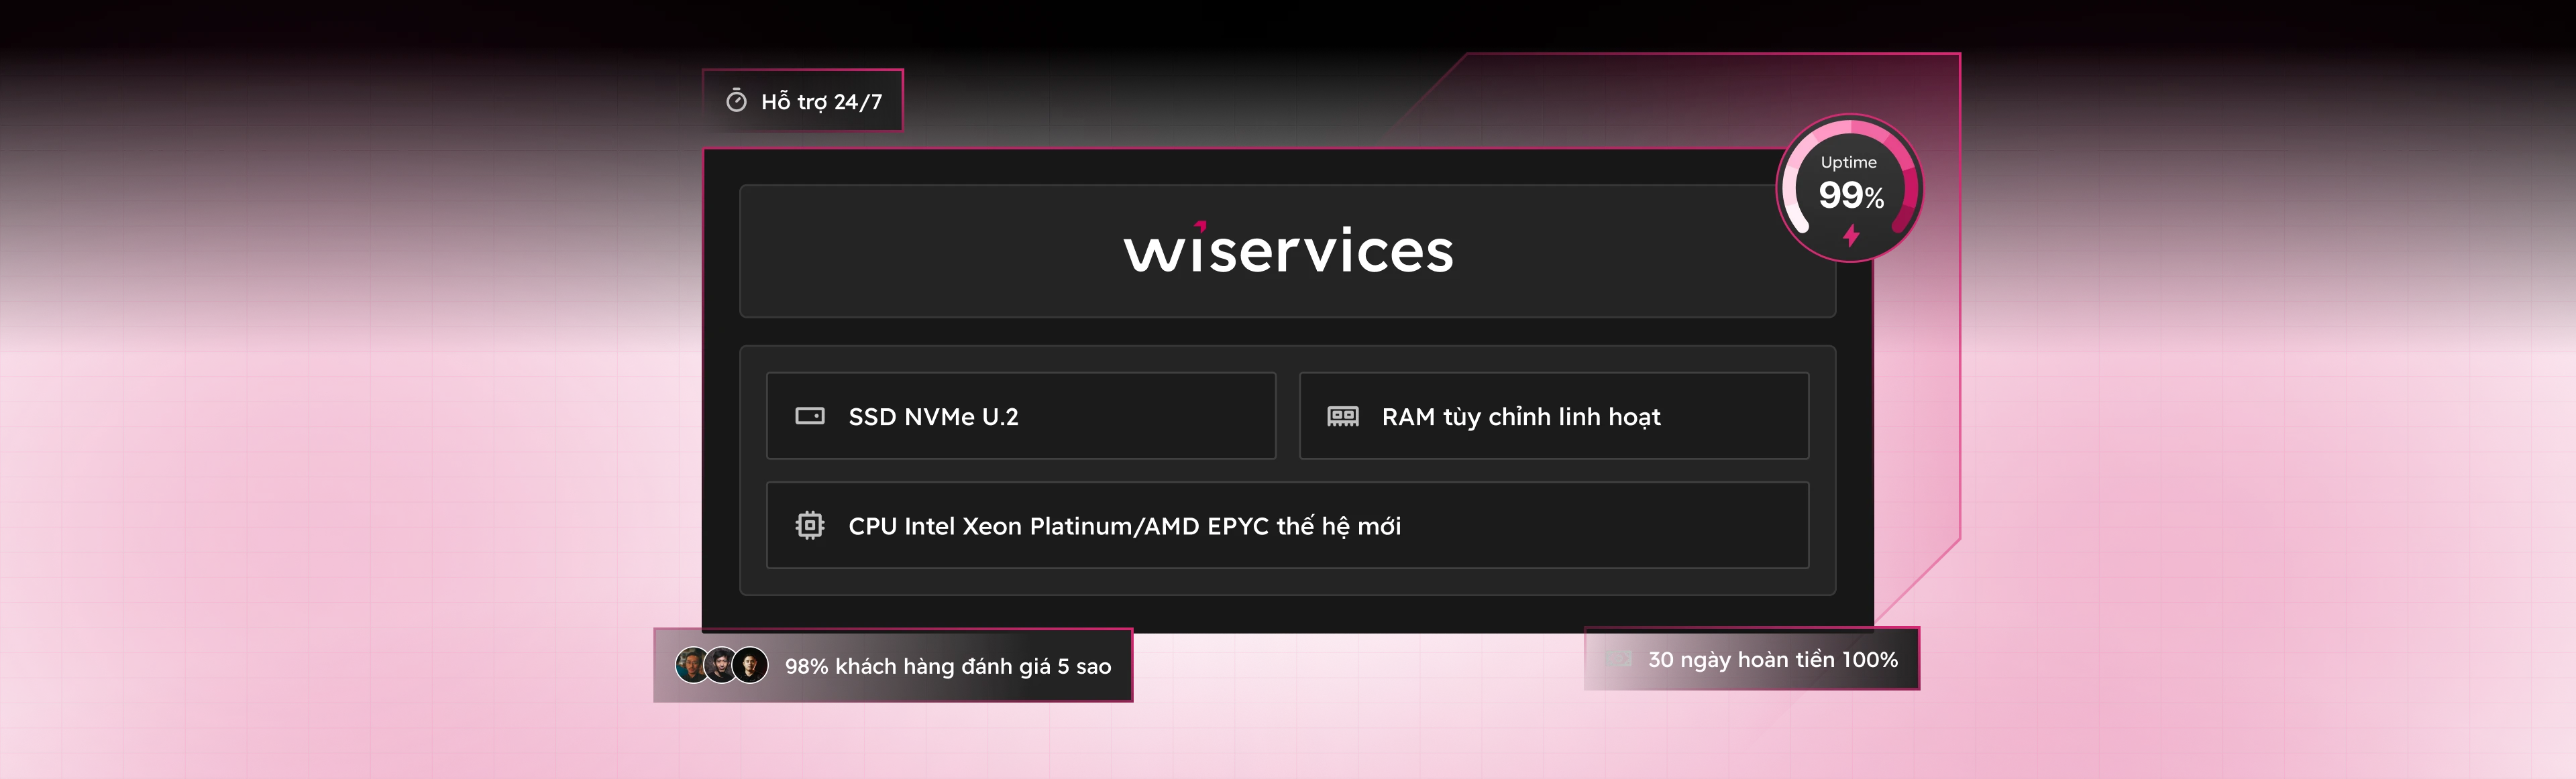Click the first customer avatar

(692, 665)
